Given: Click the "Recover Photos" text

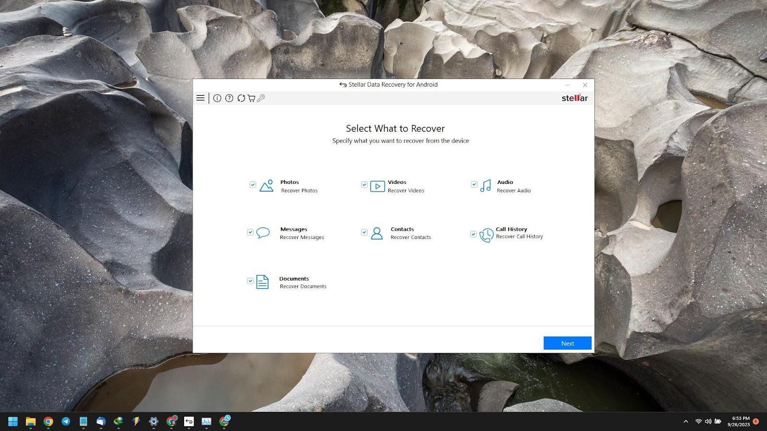Looking at the screenshot, I should tap(300, 191).
